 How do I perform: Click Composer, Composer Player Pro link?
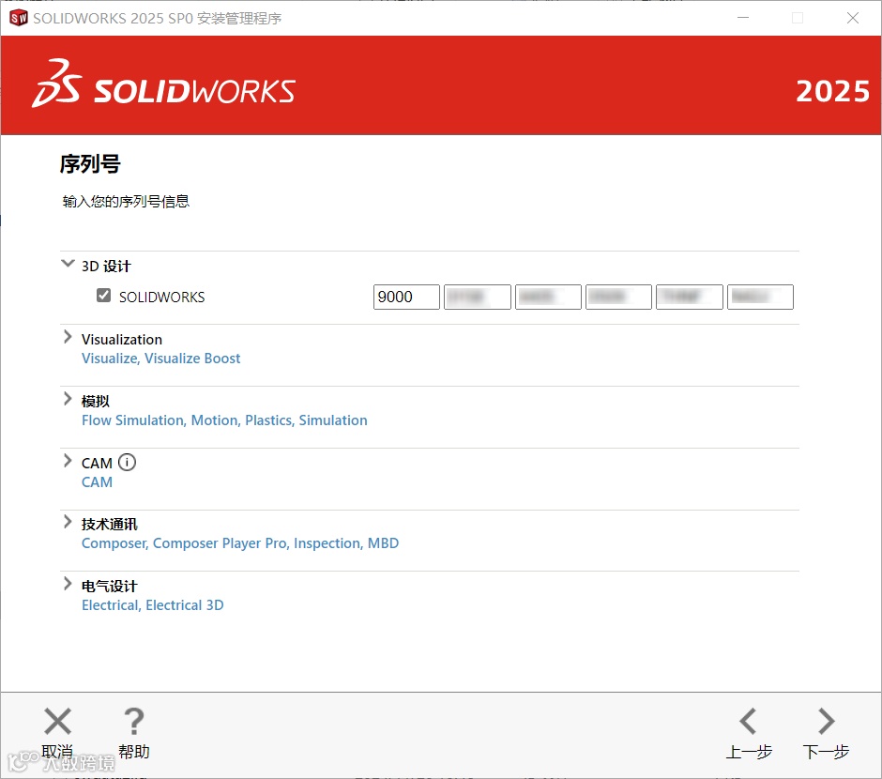(240, 543)
